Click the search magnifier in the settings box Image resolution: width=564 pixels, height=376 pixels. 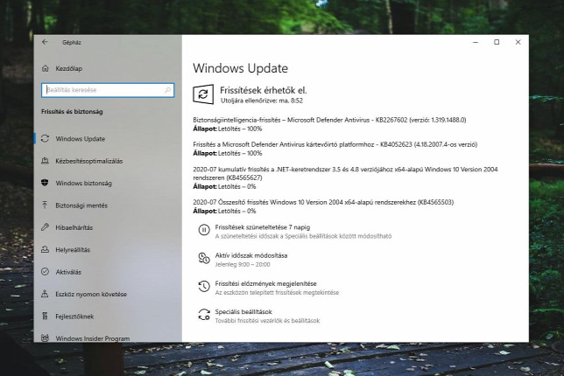pos(167,90)
